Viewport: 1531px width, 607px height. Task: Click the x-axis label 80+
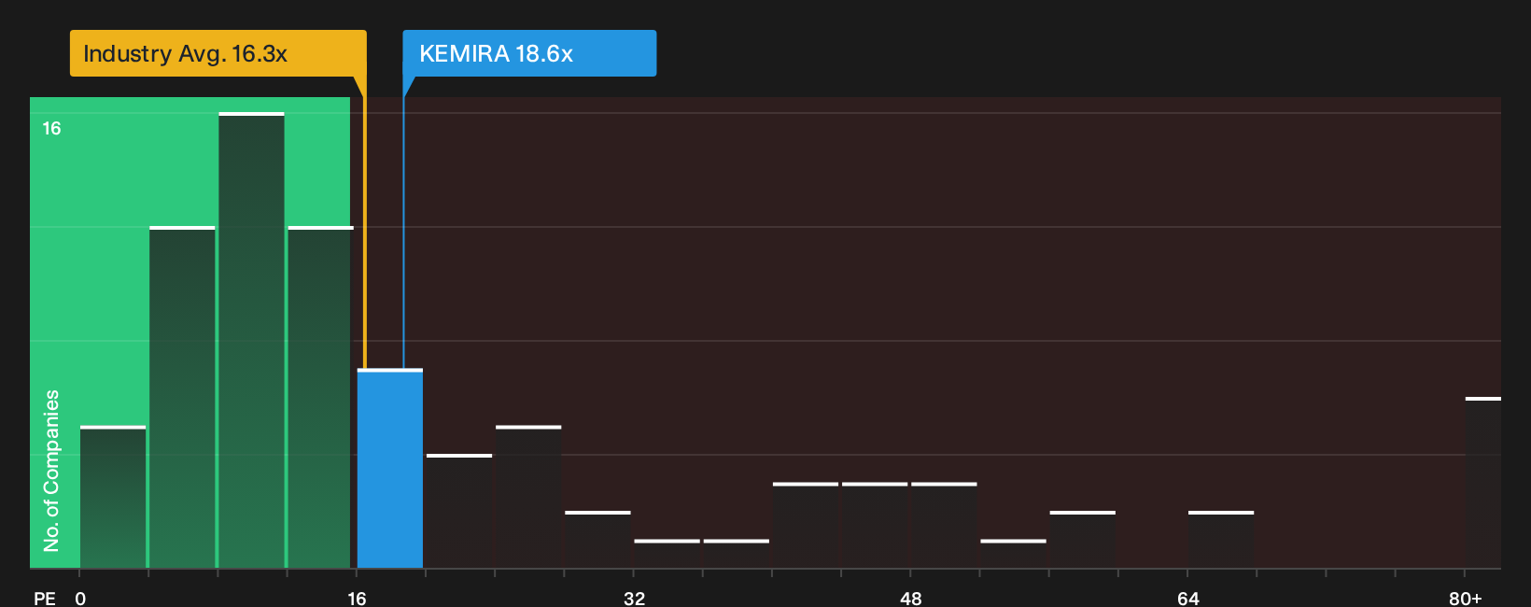point(1466,598)
